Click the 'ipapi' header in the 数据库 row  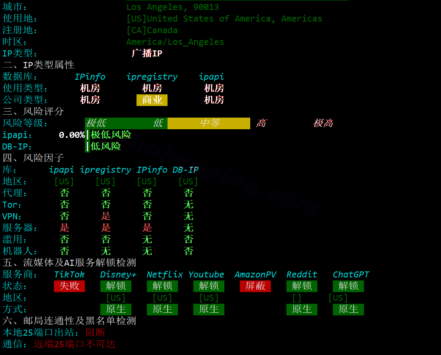click(x=211, y=77)
